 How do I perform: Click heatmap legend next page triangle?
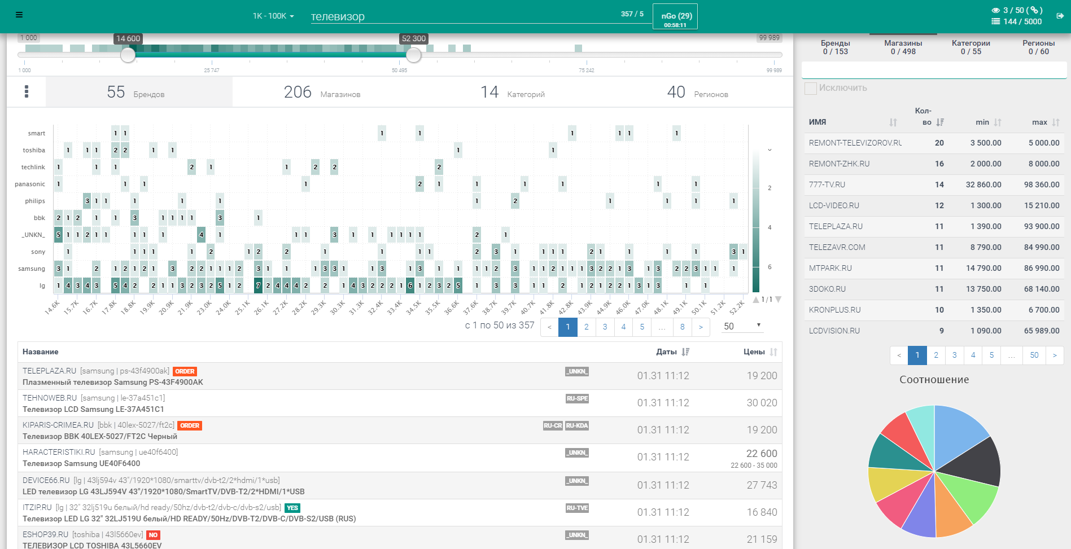[778, 300]
